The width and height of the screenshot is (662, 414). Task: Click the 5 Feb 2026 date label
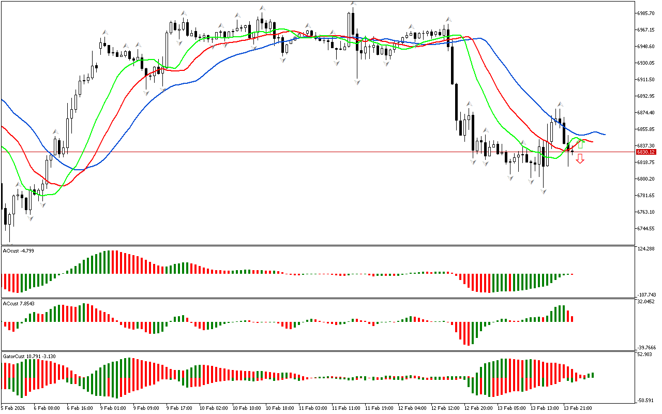tap(12, 408)
